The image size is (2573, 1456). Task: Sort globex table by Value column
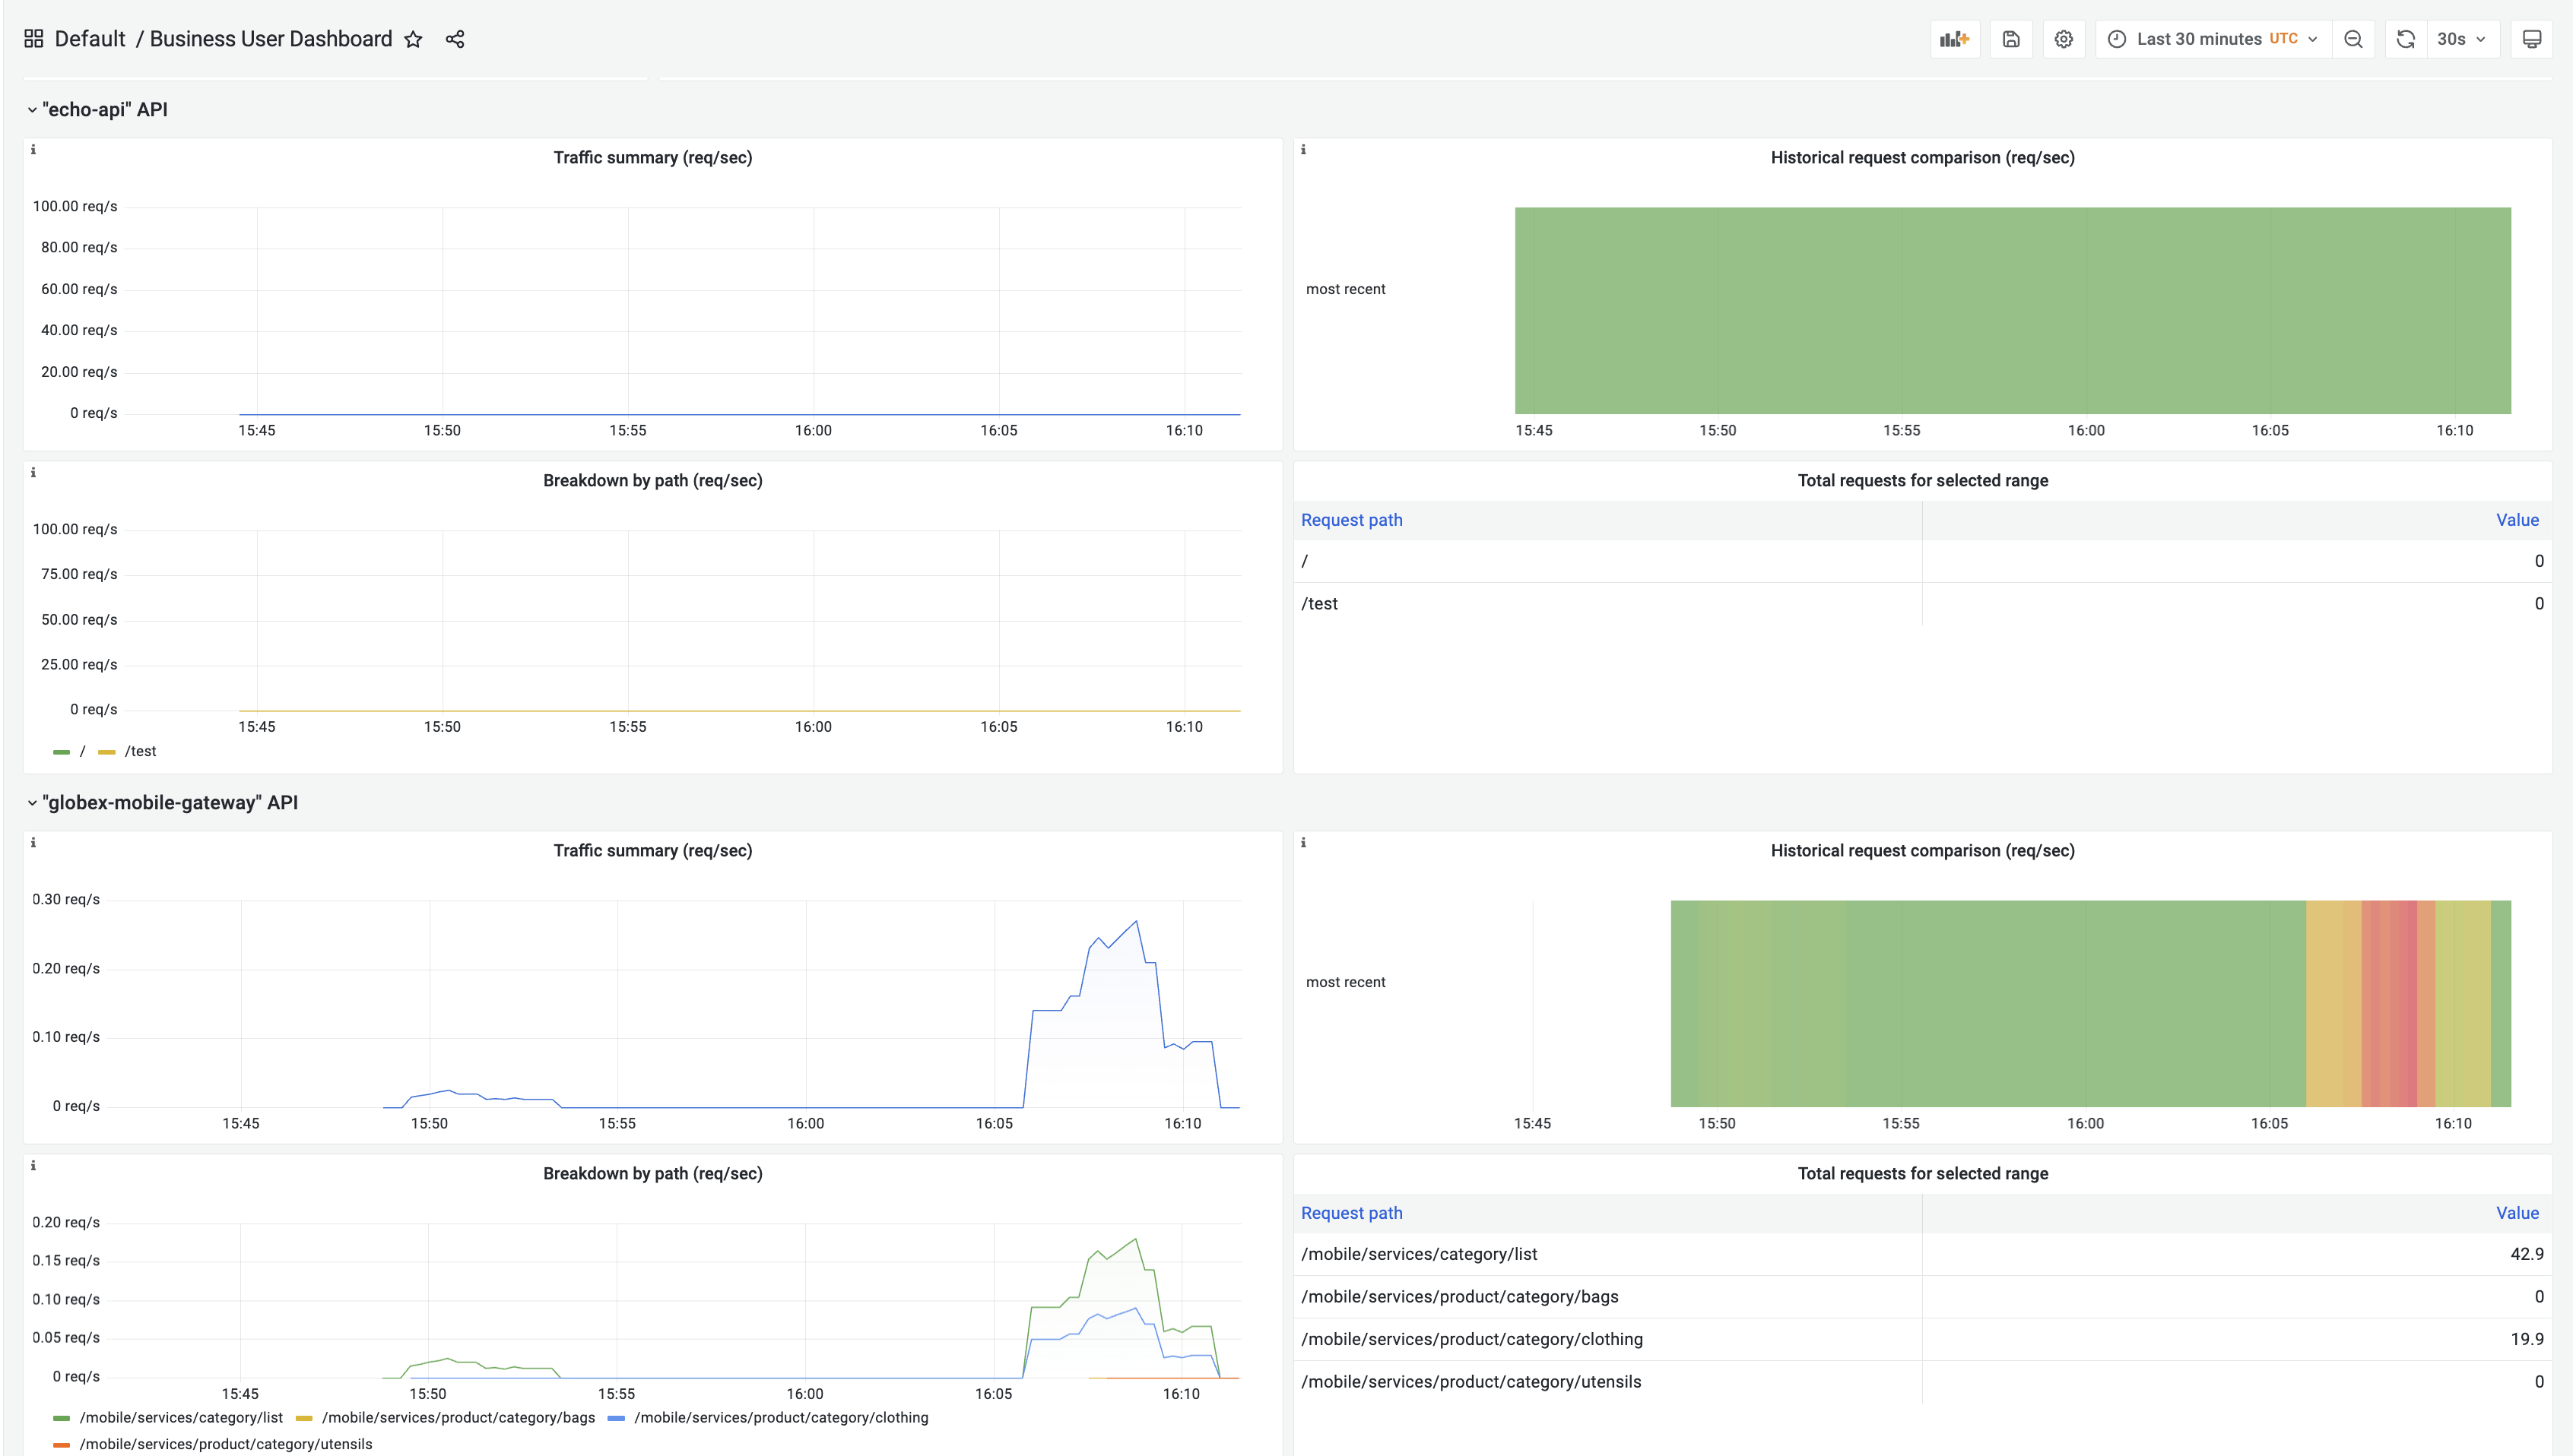(2517, 1213)
